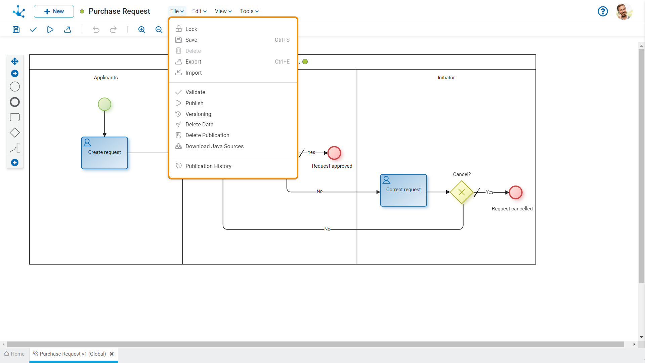Viewport: 645px width, 363px height.
Task: Click Download Java Sources menu item
Action: [x=214, y=147]
